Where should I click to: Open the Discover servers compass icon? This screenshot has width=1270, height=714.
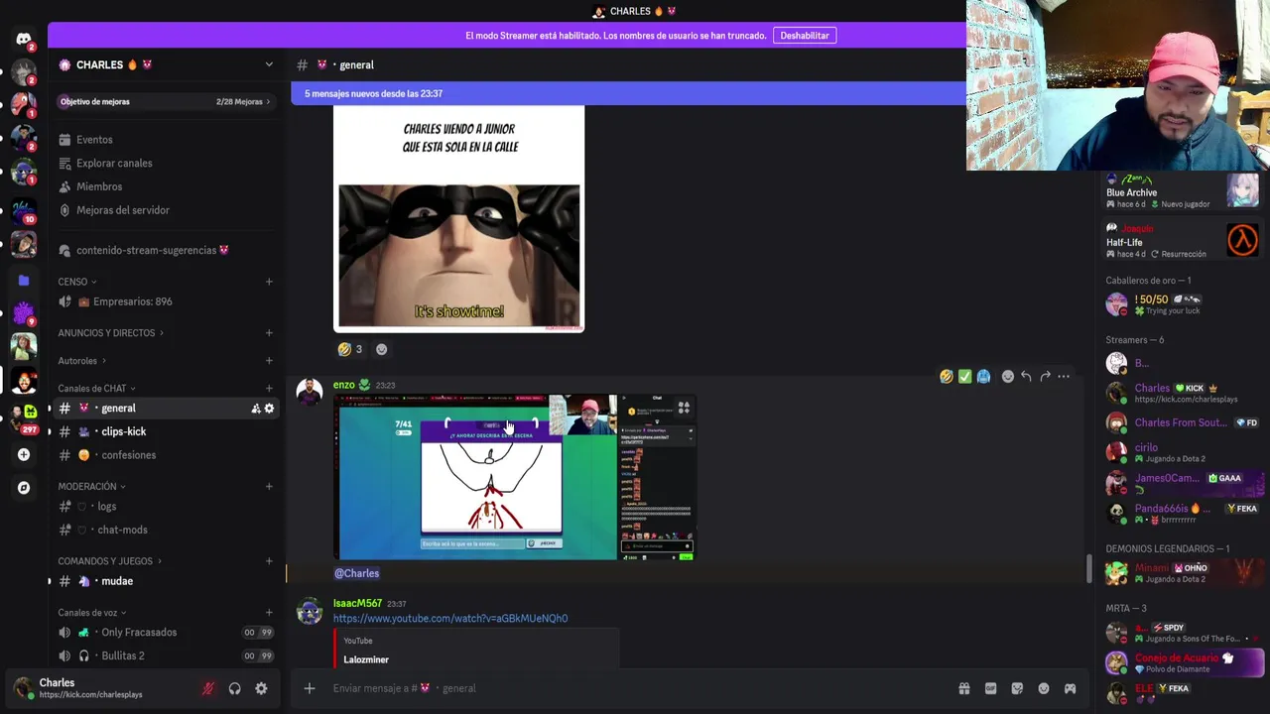(x=24, y=488)
